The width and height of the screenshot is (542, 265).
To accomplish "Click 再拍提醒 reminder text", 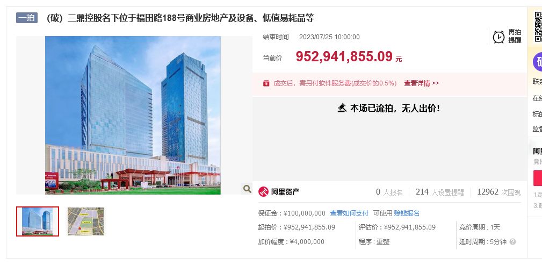I will pos(515,36).
